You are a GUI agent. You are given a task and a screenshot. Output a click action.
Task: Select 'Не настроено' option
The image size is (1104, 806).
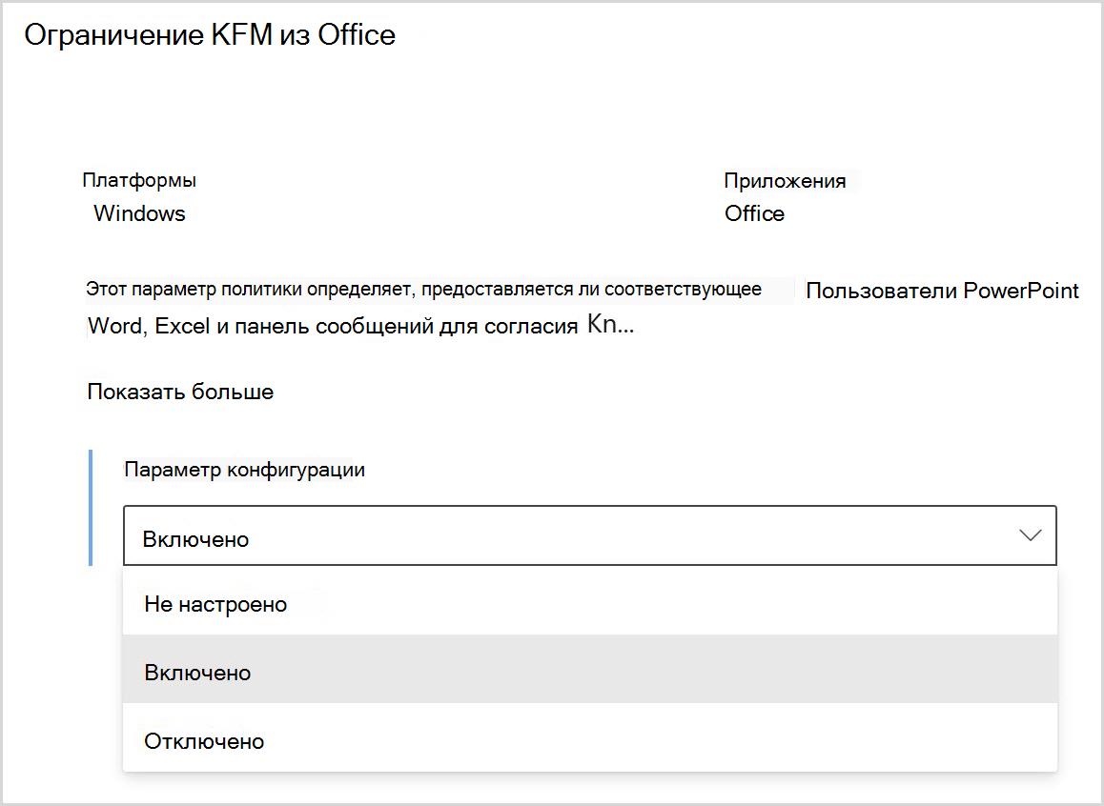pos(590,604)
